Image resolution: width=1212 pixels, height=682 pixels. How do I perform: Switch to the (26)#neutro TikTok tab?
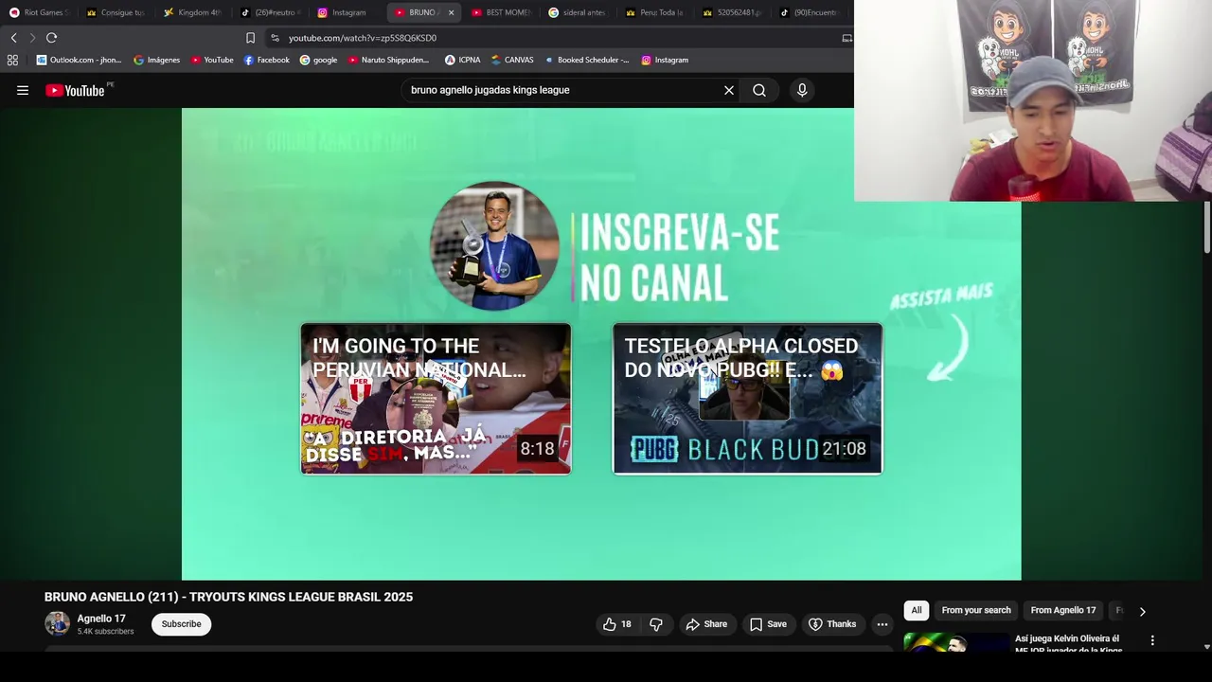[270, 12]
